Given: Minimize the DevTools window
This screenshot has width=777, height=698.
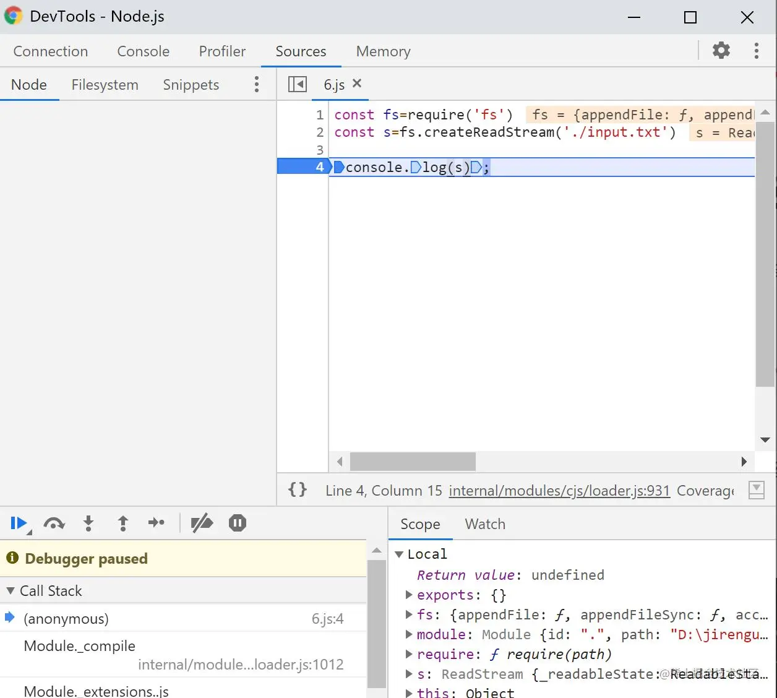Looking at the screenshot, I should click(634, 17).
